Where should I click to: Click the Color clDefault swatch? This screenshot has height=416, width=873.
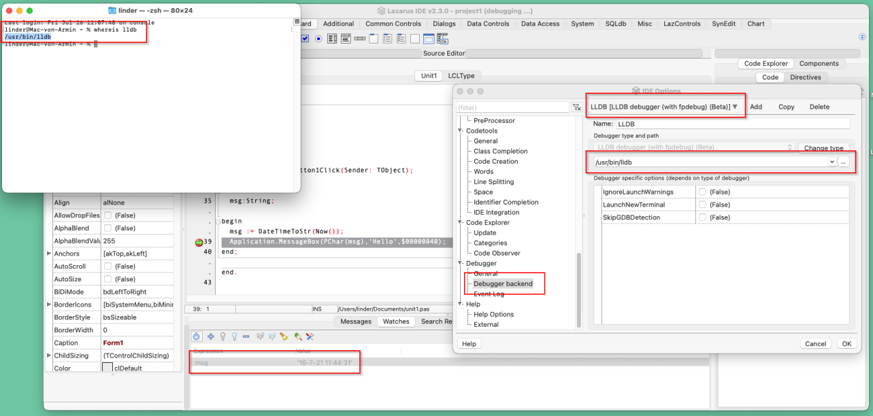click(x=107, y=368)
